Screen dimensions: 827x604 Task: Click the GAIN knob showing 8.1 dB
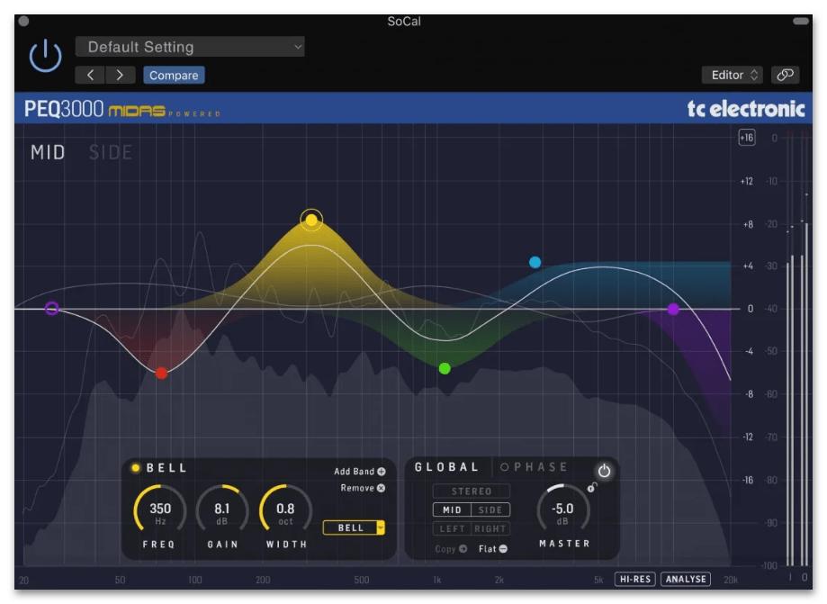pyautogui.click(x=222, y=510)
